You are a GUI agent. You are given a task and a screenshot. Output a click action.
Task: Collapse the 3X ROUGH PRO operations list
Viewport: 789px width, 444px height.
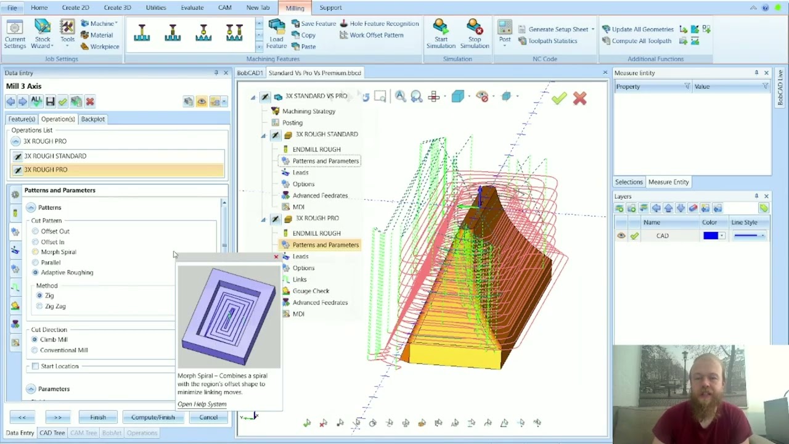click(16, 141)
